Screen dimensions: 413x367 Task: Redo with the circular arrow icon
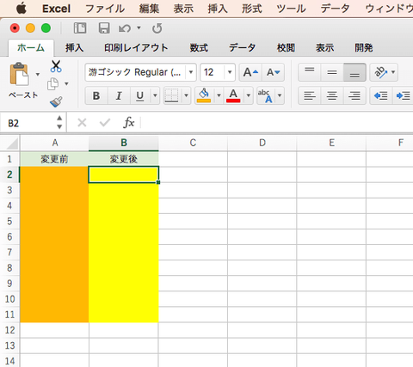click(x=157, y=28)
